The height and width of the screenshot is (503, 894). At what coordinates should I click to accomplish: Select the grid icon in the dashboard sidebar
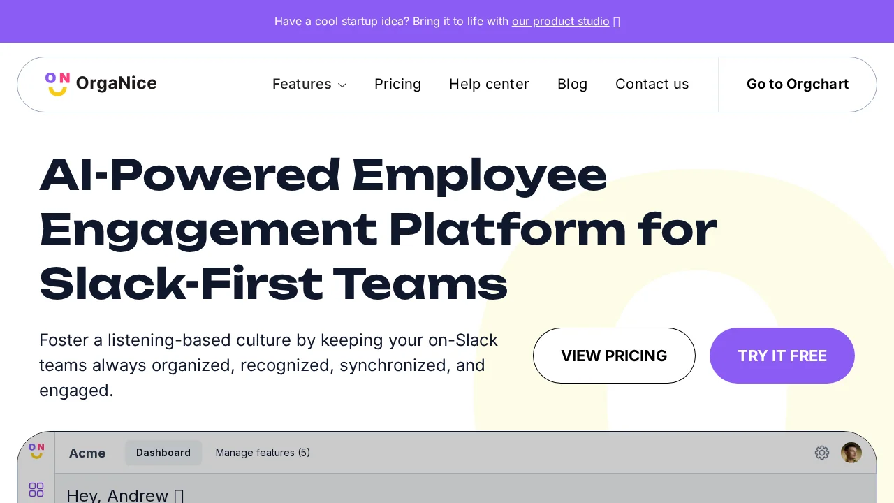click(x=36, y=490)
